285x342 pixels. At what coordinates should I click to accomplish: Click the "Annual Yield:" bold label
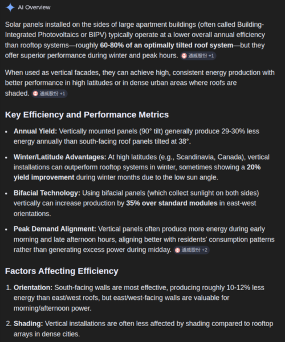pos(35,131)
